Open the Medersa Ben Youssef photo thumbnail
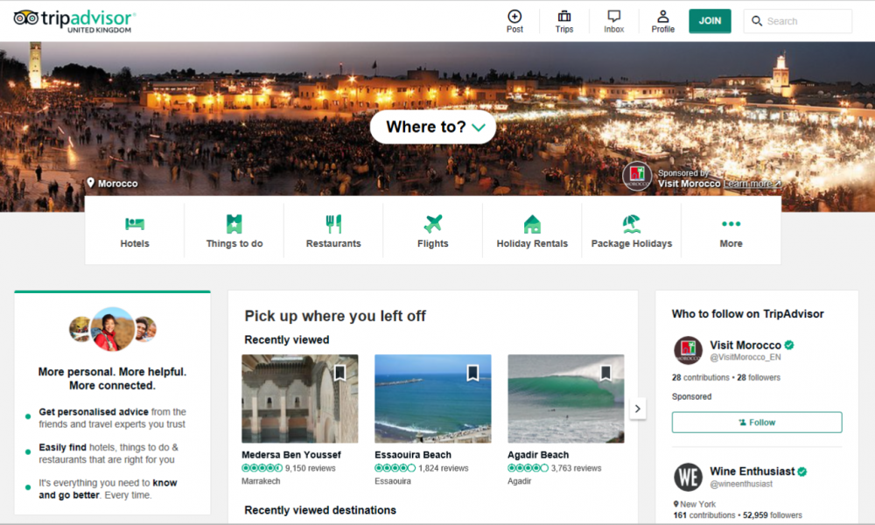The image size is (875, 525). click(299, 398)
